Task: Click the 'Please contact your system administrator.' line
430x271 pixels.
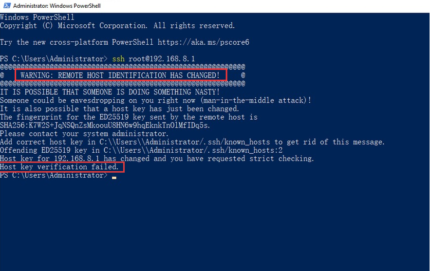Action: click(84, 134)
